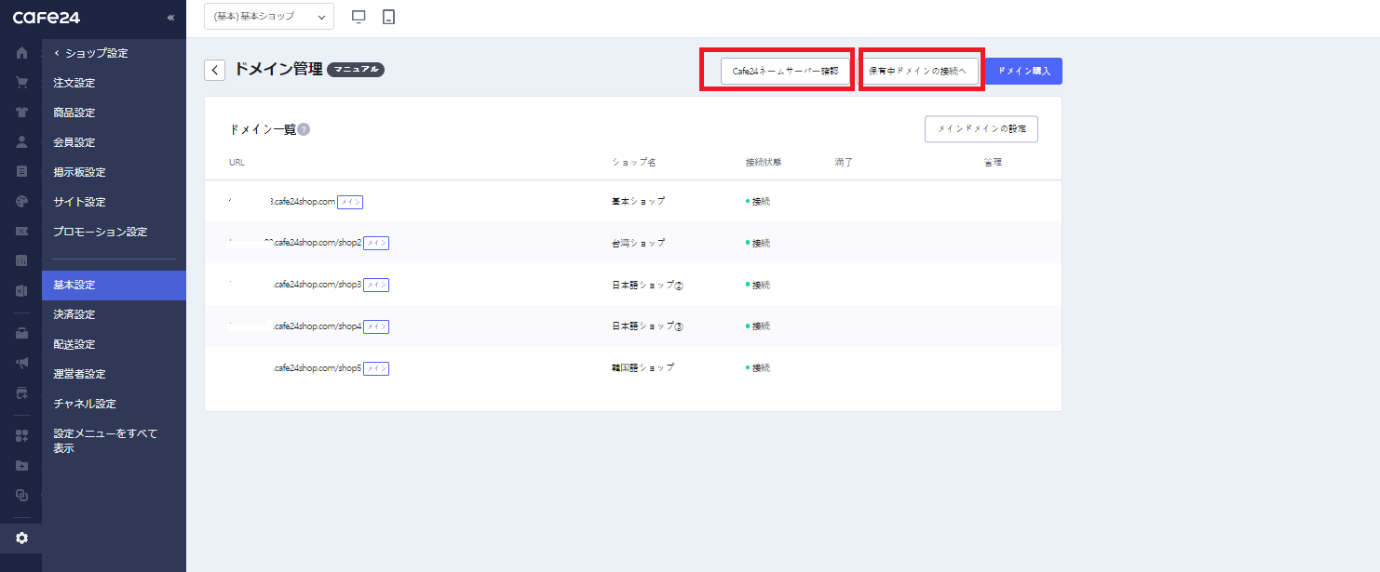Open the shopping cart orders icon
1380x572 pixels.
21,83
